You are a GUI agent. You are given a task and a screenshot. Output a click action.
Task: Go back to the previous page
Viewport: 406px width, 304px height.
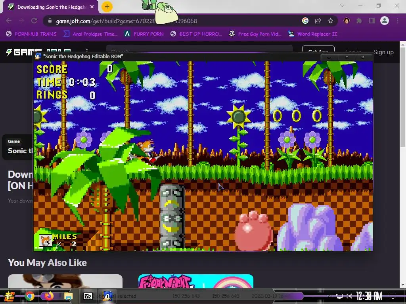point(9,21)
